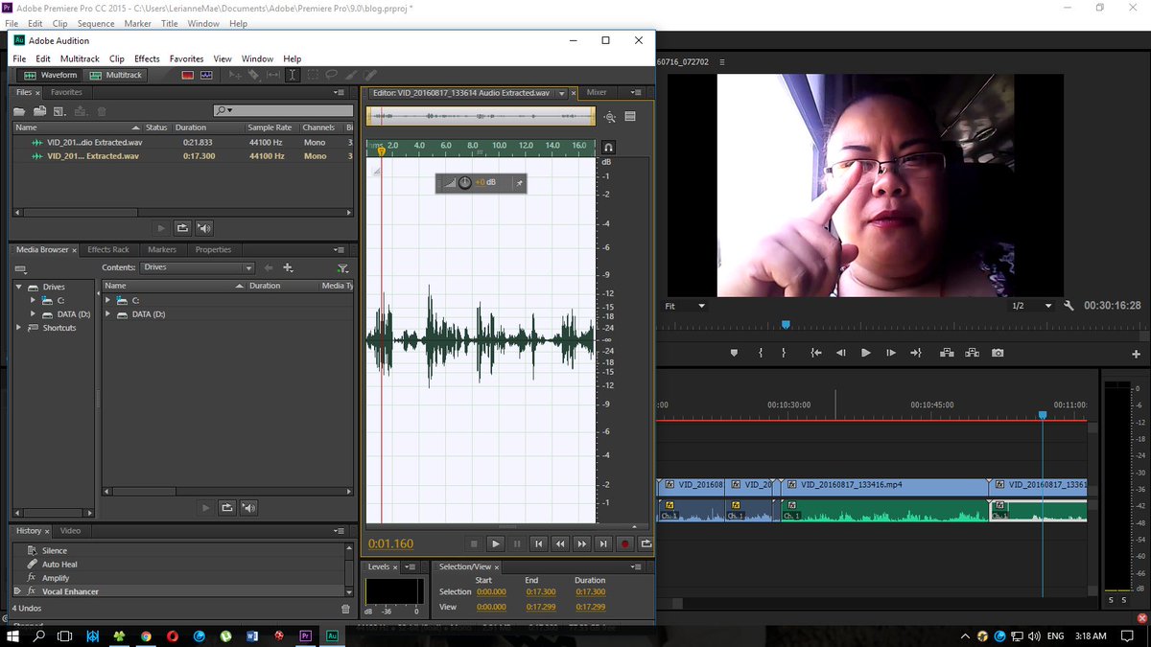Sort files by Sample Rate column
Image resolution: width=1151 pixels, height=647 pixels.
(270, 127)
